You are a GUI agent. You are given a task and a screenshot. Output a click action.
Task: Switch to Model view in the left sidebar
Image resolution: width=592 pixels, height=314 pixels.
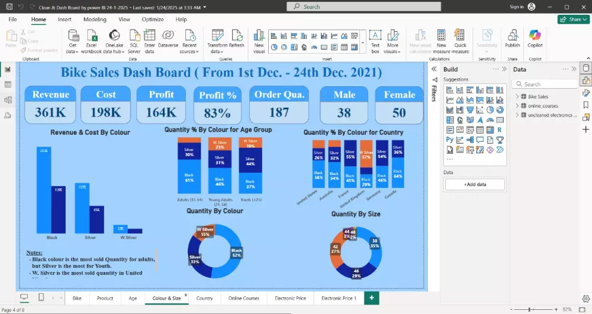(x=8, y=100)
